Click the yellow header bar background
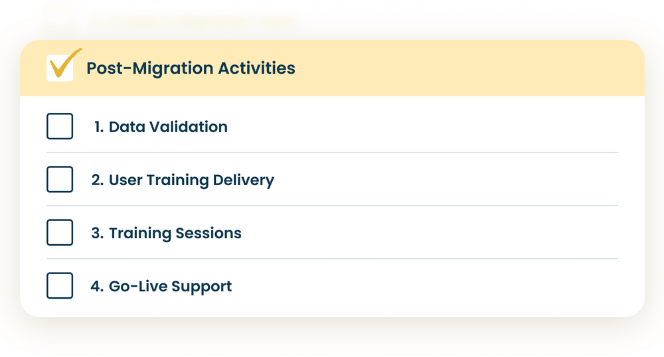The image size is (664, 357). [465, 68]
